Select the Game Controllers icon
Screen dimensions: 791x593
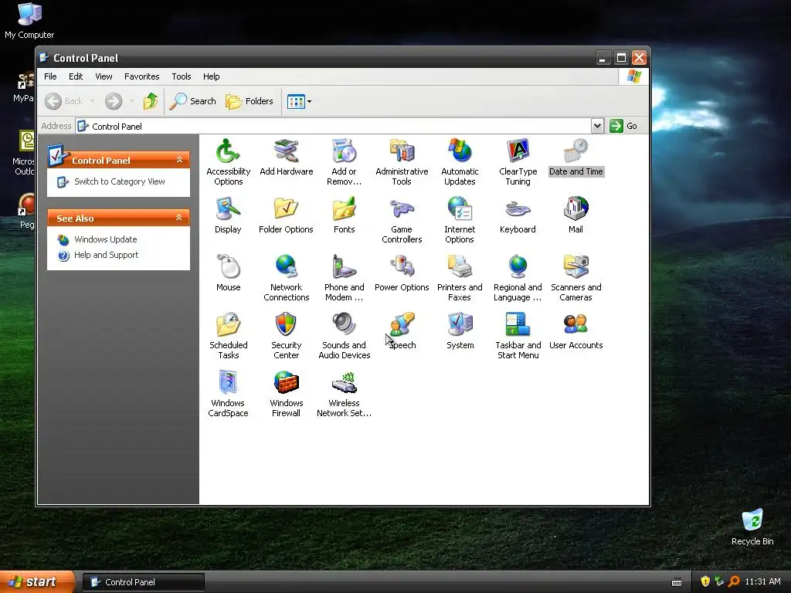coord(402,209)
